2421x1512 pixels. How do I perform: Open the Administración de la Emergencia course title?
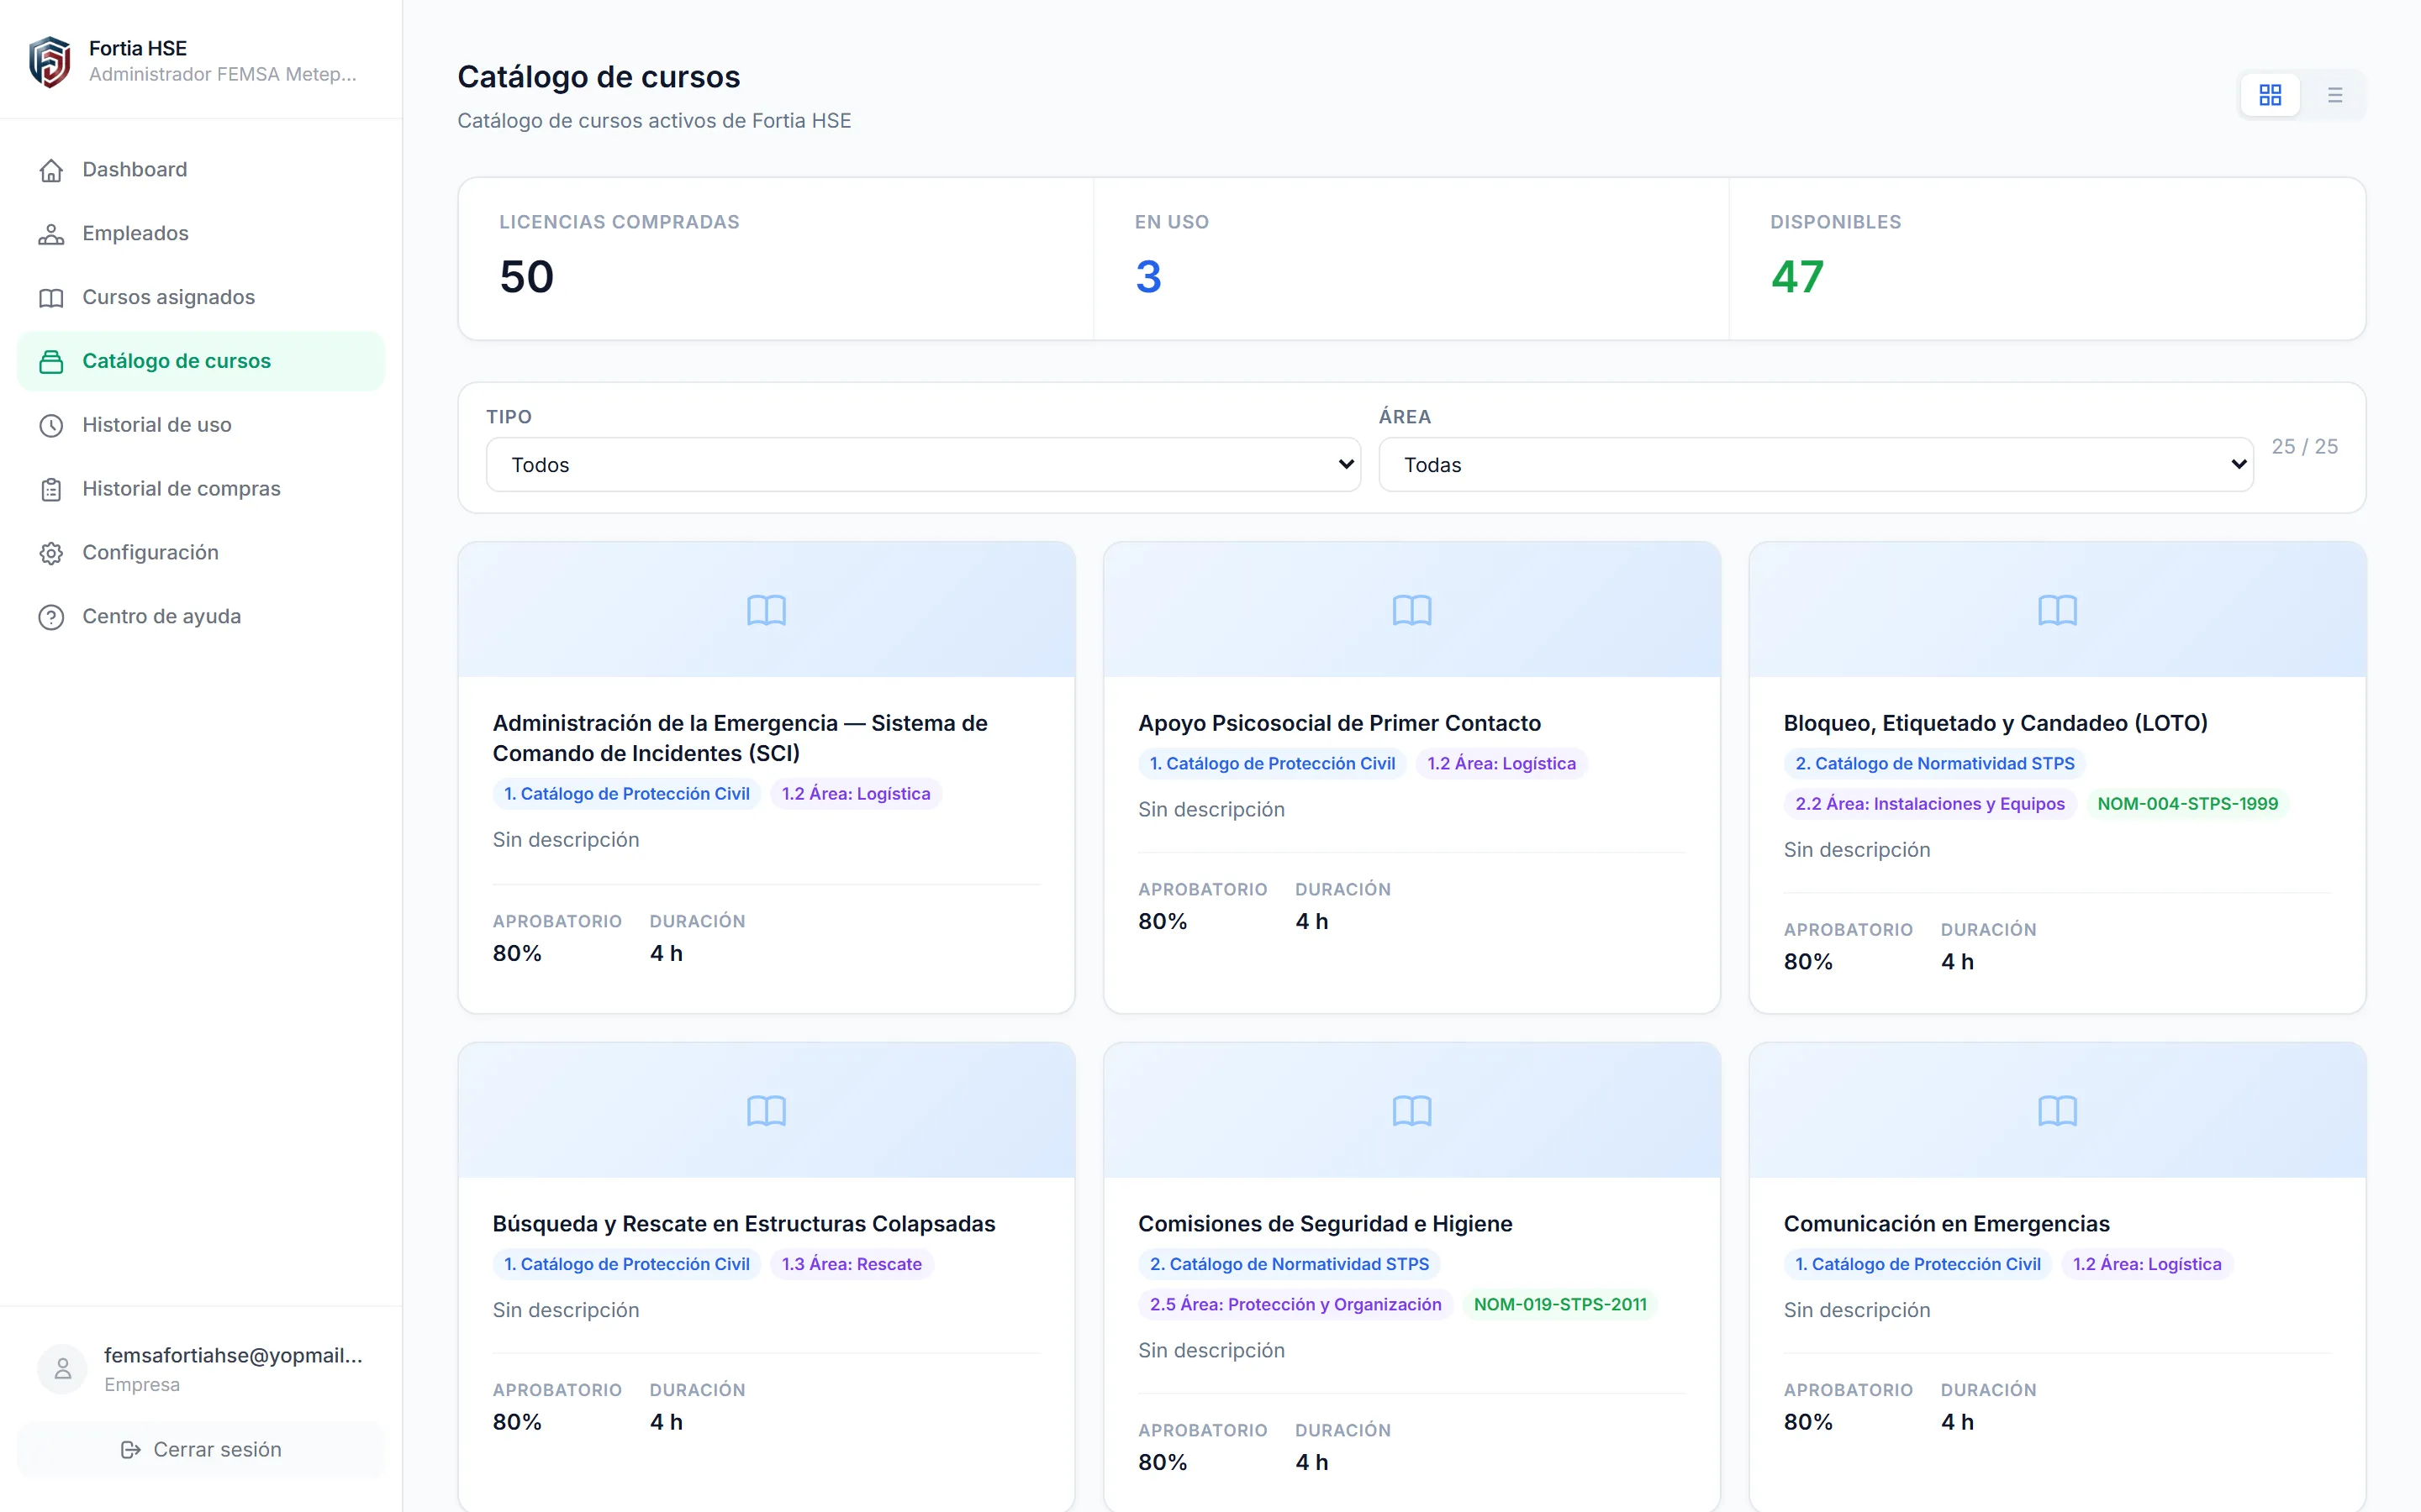(741, 738)
